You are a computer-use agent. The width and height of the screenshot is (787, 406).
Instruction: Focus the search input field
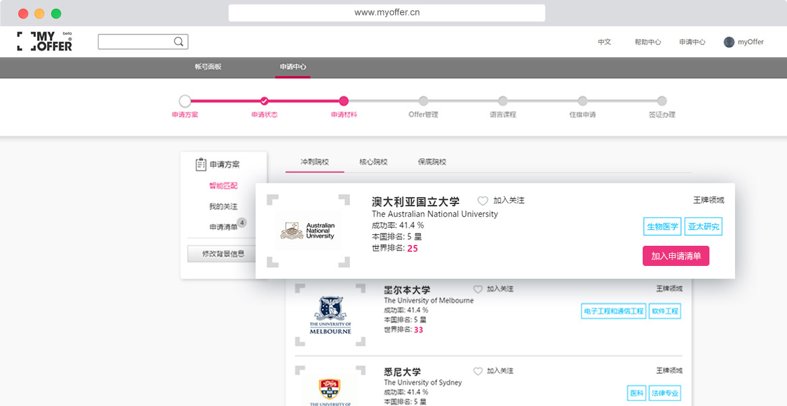pyautogui.click(x=143, y=42)
